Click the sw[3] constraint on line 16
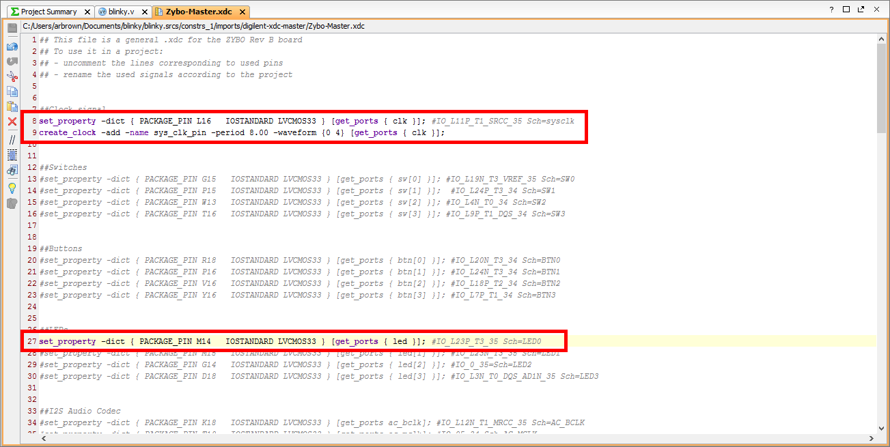The image size is (890, 447). point(302,214)
